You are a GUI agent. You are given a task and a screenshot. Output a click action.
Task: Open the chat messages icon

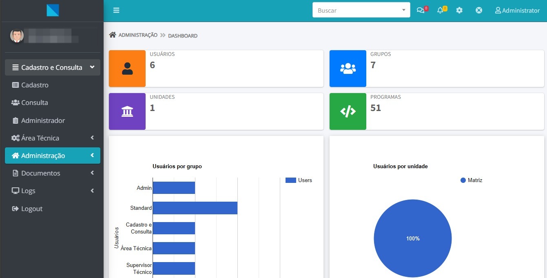pos(421,11)
